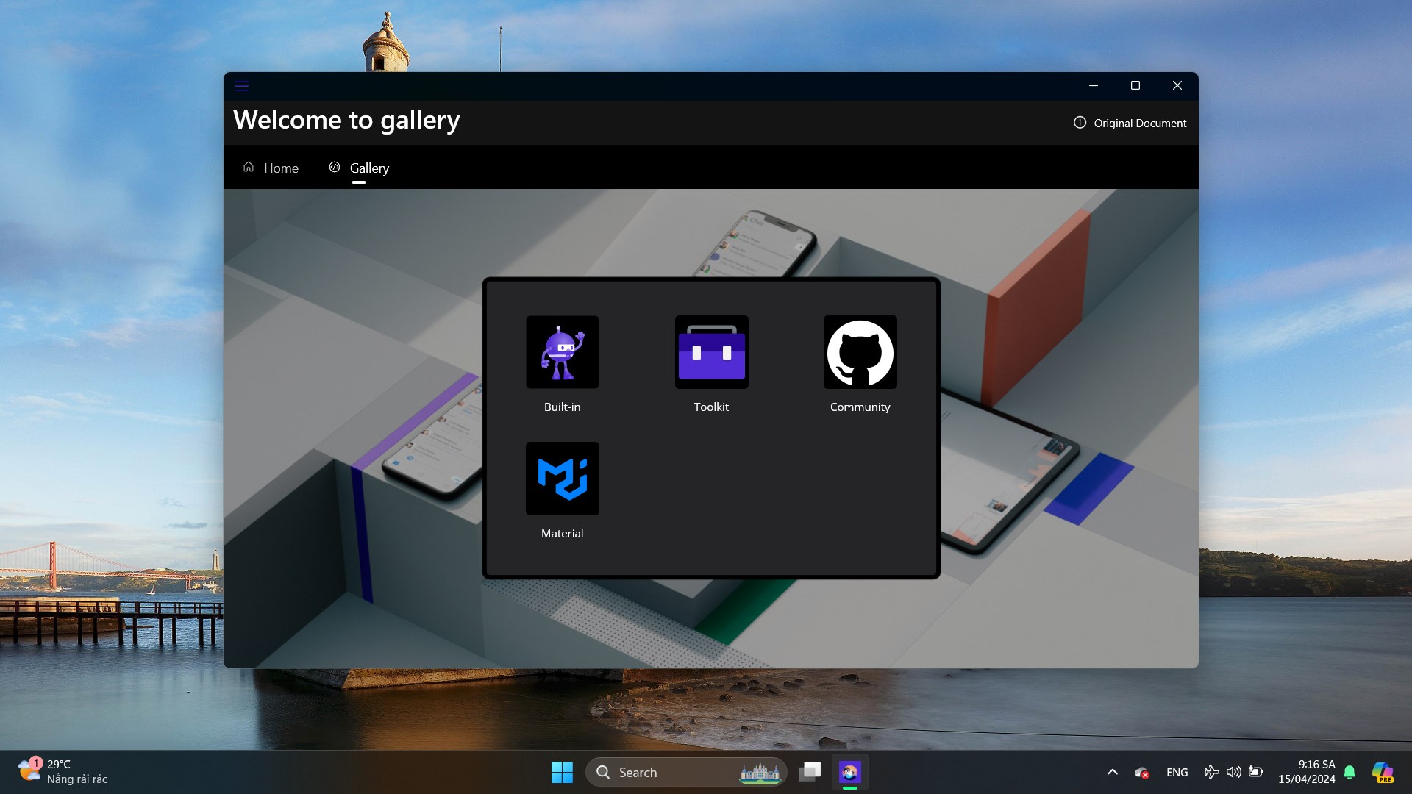Open the Original Document link
Screen dimensions: 1412x794
1139,124
